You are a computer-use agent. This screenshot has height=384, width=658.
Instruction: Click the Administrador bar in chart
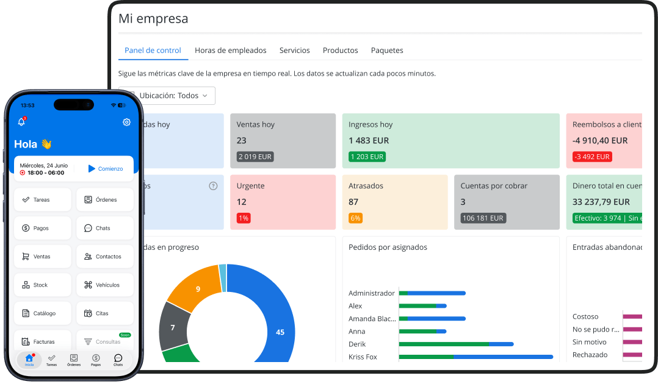pyautogui.click(x=432, y=293)
